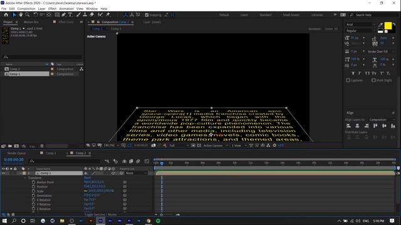The height and width of the screenshot is (225, 401).
Task: Open the Animation menu
Action: point(66,9)
